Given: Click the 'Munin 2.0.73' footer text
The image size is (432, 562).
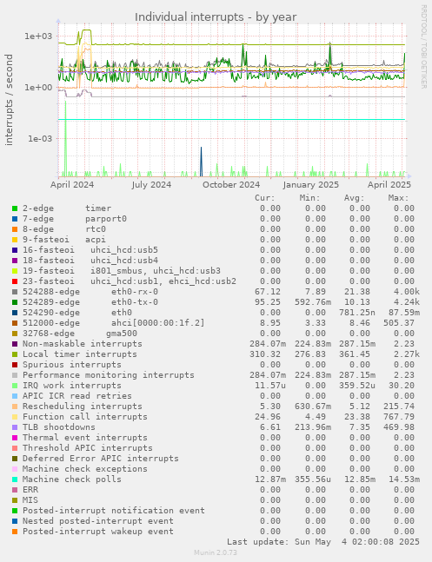Looking at the screenshot, I should [x=216, y=552].
